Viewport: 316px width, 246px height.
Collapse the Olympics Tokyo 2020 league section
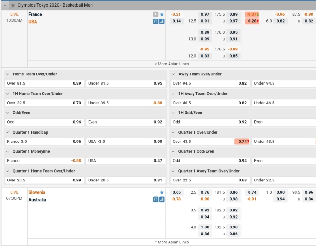tap(5, 5)
